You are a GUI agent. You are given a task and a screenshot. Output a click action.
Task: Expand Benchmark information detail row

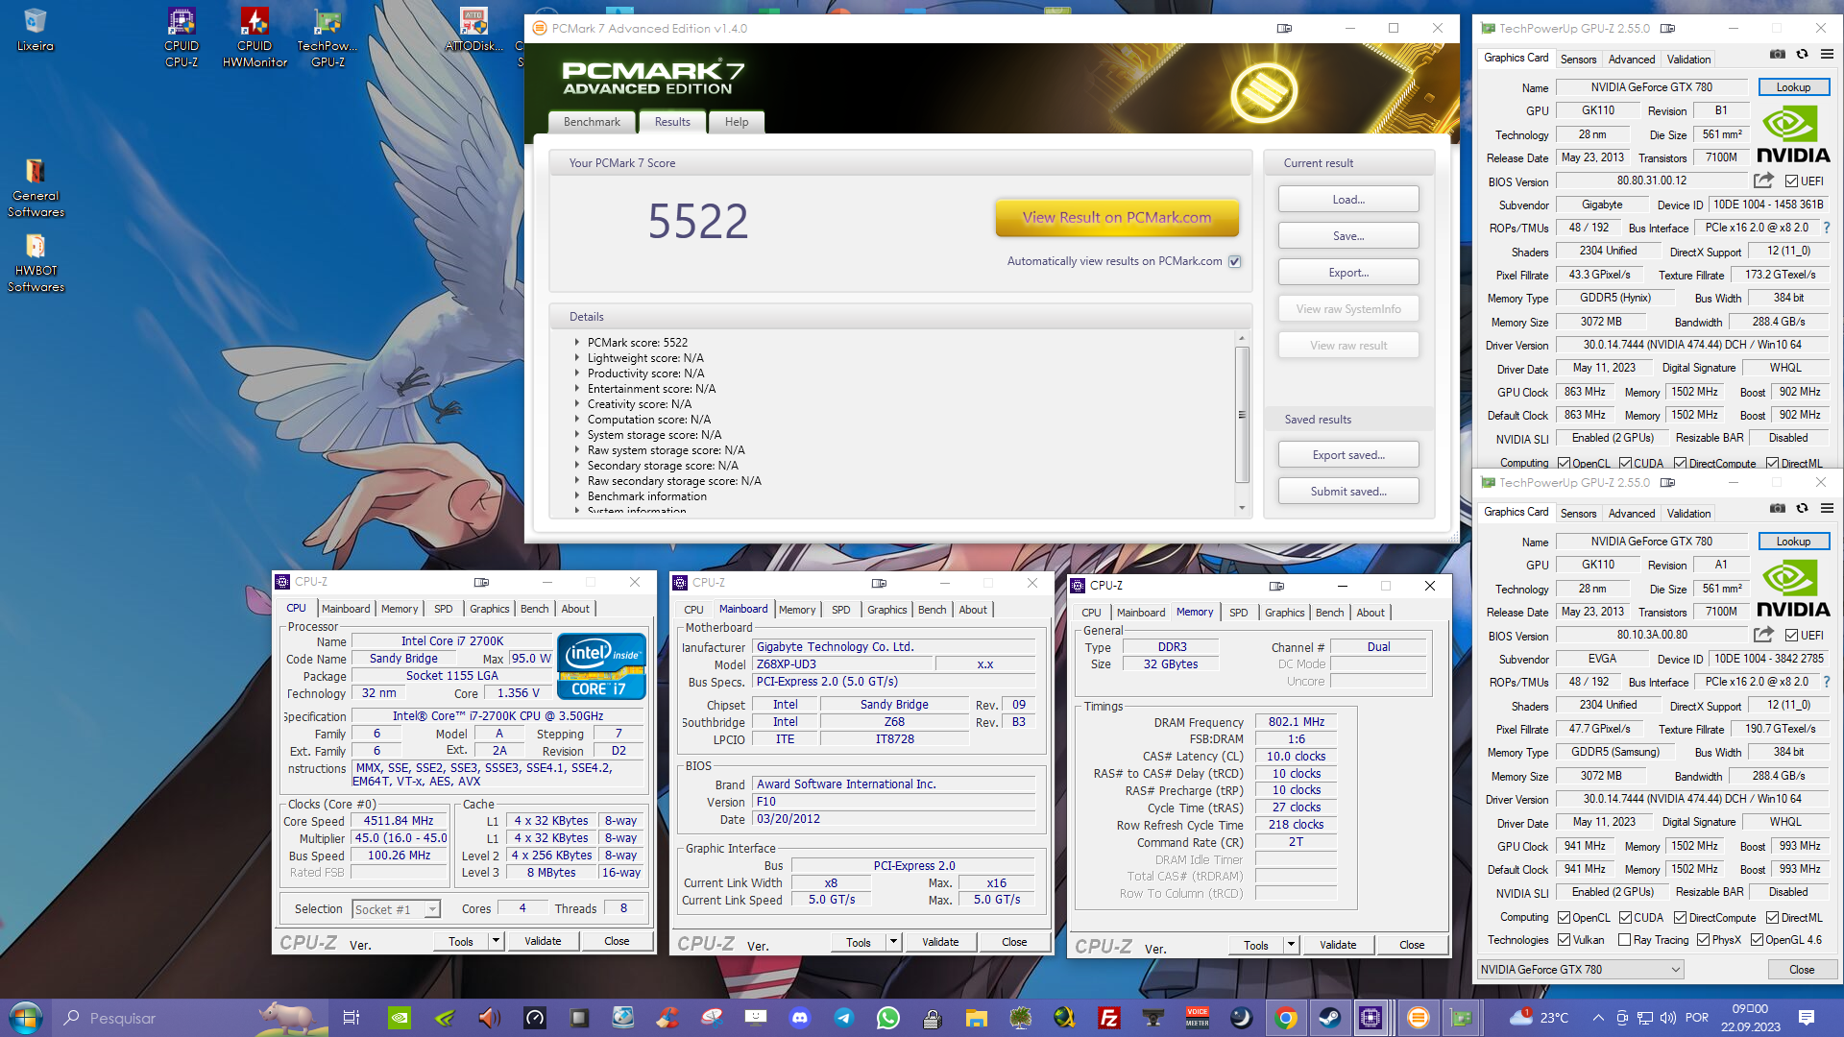point(577,496)
